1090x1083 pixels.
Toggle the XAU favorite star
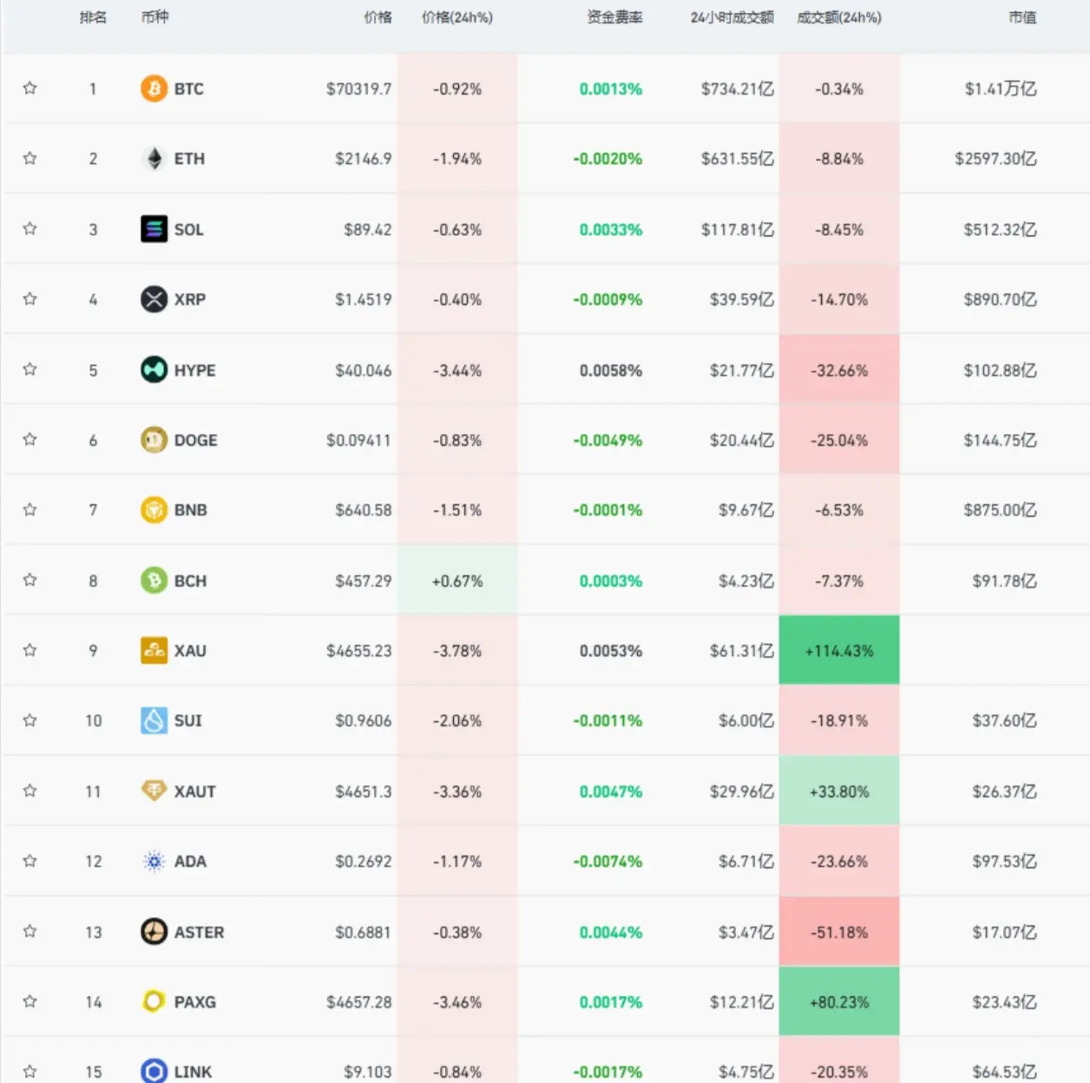coord(30,650)
